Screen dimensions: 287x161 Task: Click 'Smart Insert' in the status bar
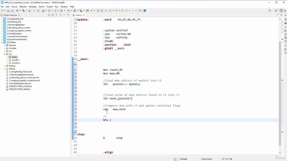pos(207,159)
